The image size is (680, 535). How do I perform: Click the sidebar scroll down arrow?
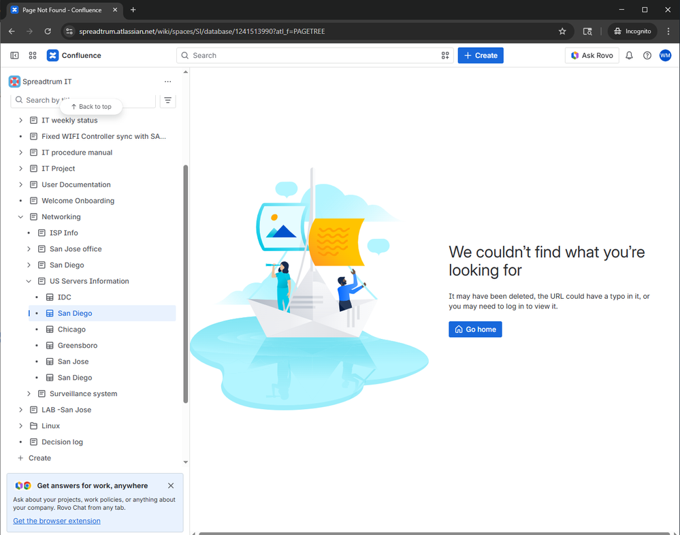coord(186,462)
